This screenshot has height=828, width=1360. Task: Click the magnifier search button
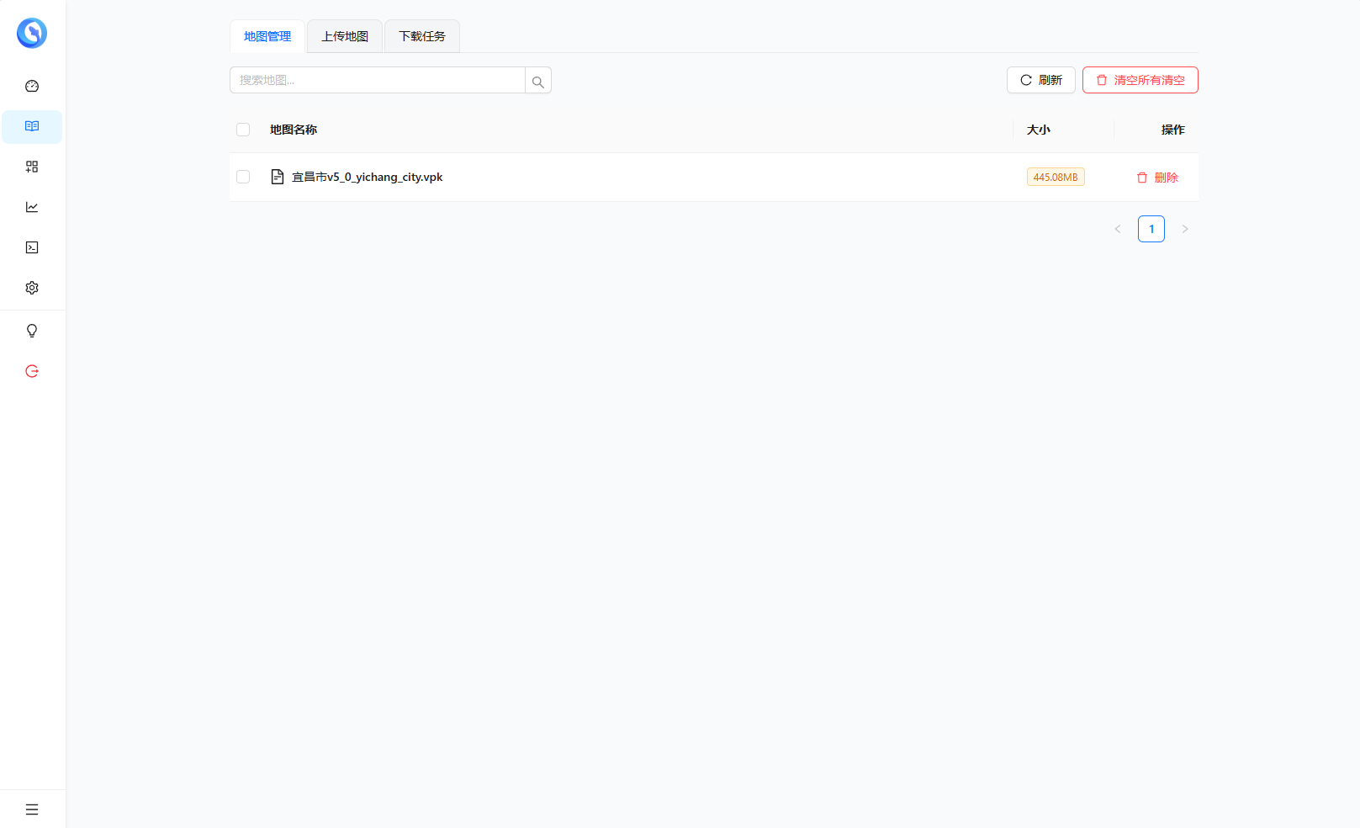pos(538,81)
